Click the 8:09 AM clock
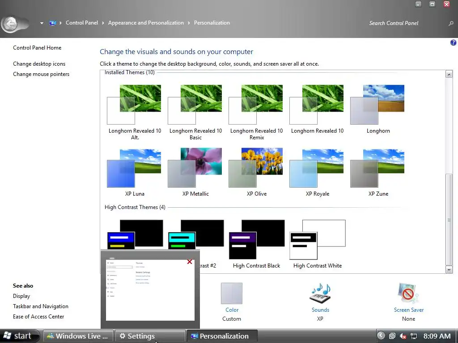Viewport: 458px width, 343px height. click(437, 336)
